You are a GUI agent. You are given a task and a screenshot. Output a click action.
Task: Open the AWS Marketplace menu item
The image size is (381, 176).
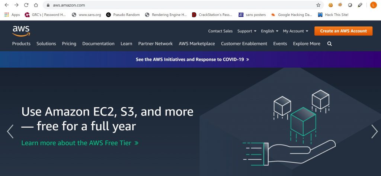(197, 44)
